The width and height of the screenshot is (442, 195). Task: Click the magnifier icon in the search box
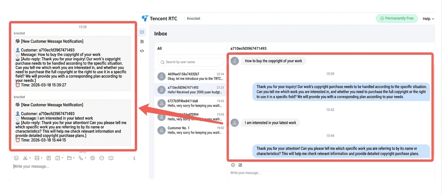162,62
